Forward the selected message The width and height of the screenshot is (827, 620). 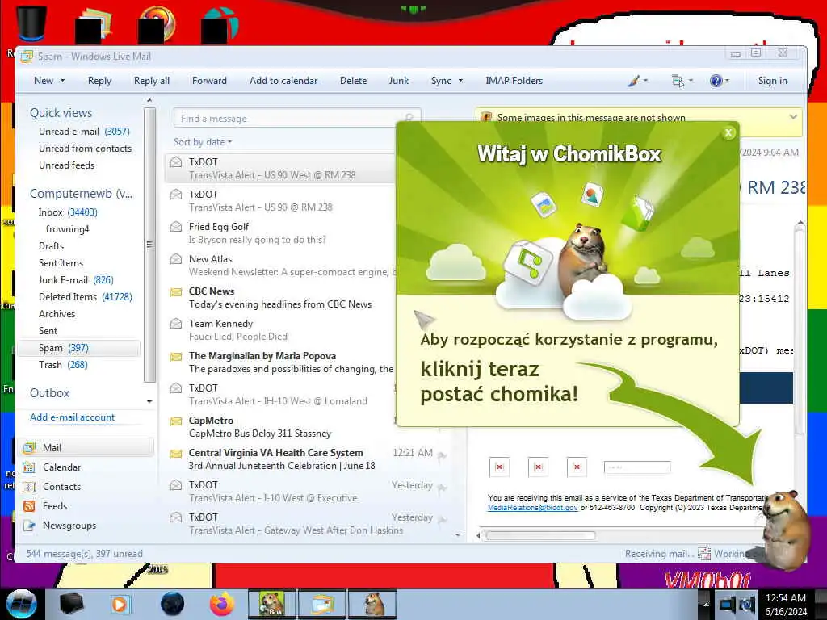pos(209,81)
